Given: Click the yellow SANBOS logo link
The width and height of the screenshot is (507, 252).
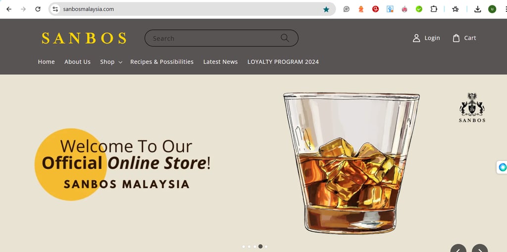Looking at the screenshot, I should click(x=84, y=38).
